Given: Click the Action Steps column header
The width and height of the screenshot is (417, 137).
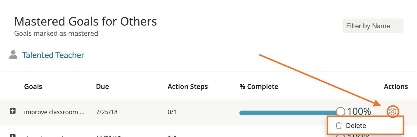Looking at the screenshot, I should pyautogui.click(x=187, y=87).
